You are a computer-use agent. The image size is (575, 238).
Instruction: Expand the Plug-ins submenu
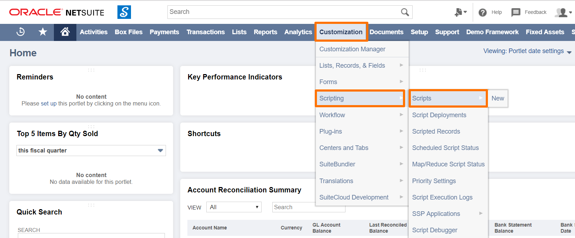pos(362,131)
